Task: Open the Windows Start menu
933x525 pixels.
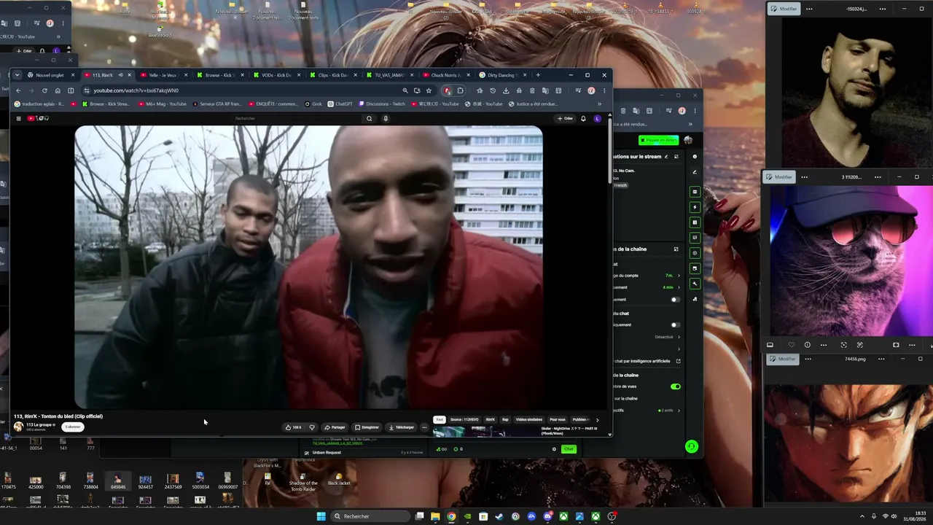Action: click(321, 516)
